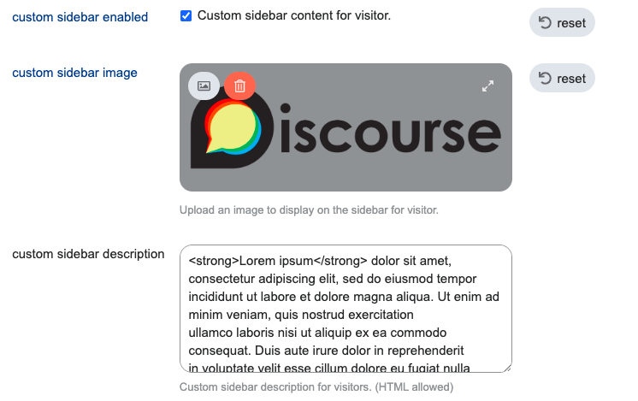Screen dimensions: 638x401
Task: Click the resize handle of the description textarea
Action: point(507,368)
